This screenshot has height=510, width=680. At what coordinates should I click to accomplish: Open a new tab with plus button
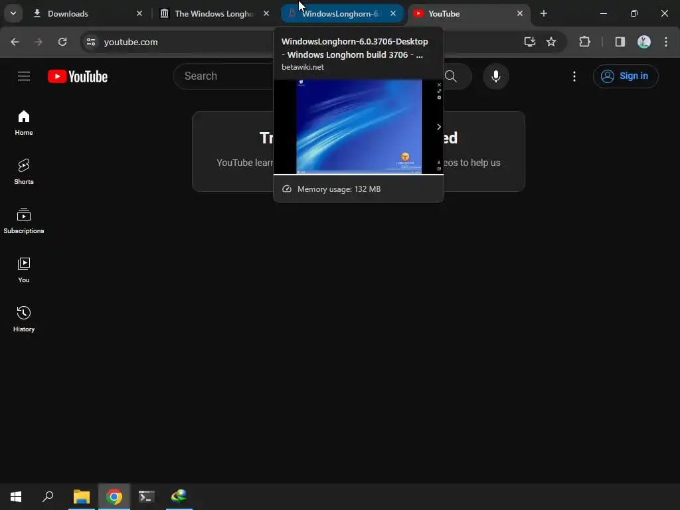tap(543, 13)
